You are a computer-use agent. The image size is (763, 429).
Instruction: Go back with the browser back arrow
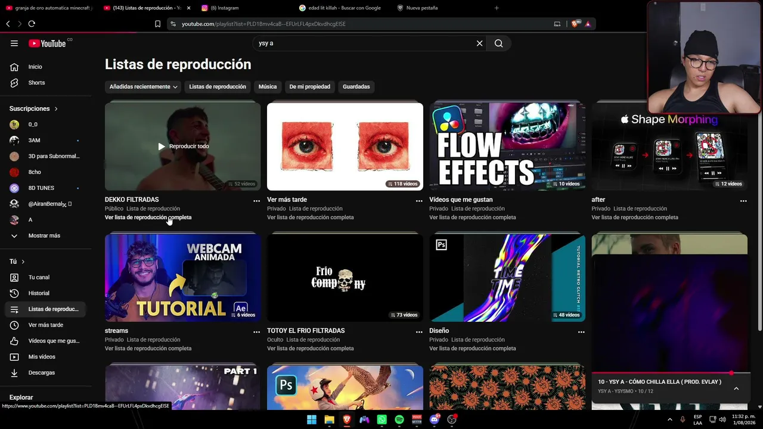(x=8, y=24)
